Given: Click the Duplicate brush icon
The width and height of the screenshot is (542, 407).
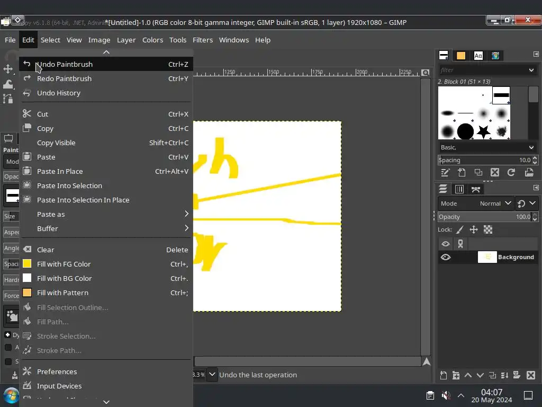Looking at the screenshot, I should 478,172.
